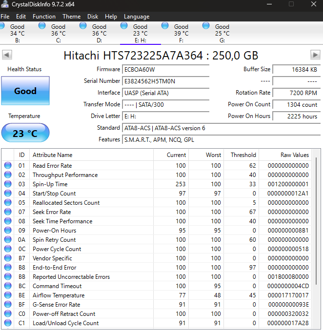Click the Power On Count value
The width and height of the screenshot is (323, 331).
pyautogui.click(x=297, y=105)
